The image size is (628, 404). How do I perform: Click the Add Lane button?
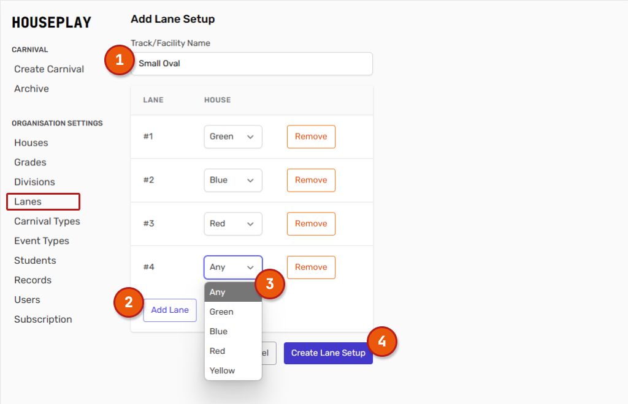(170, 310)
